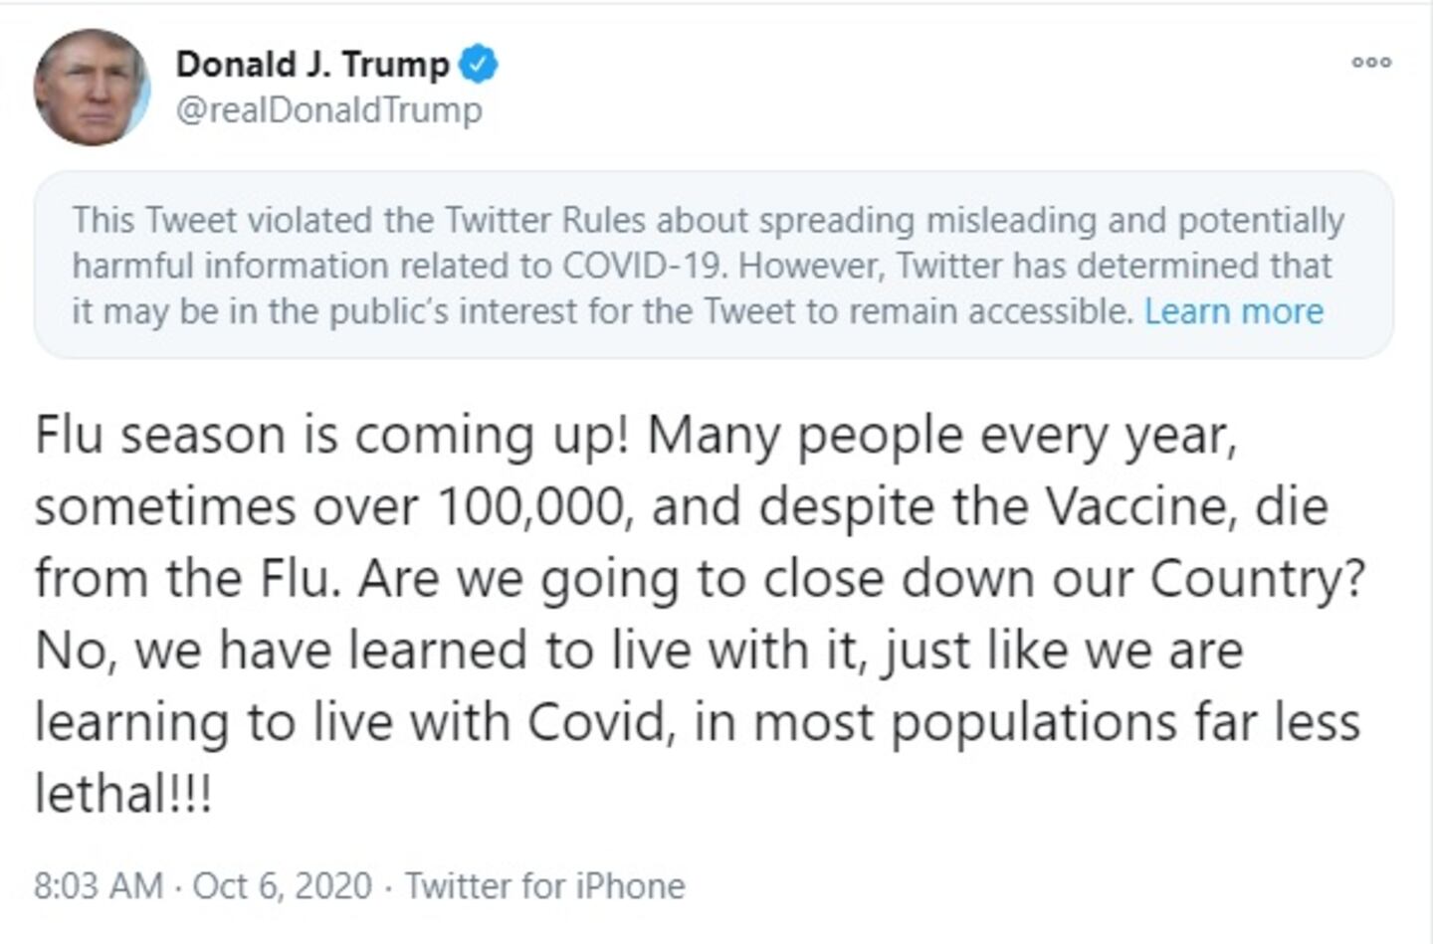
Task: Click the 8:03 AM time stamp
Action: coord(99,885)
